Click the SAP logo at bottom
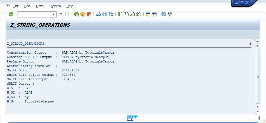The width and height of the screenshot is (266, 123). (x=133, y=118)
